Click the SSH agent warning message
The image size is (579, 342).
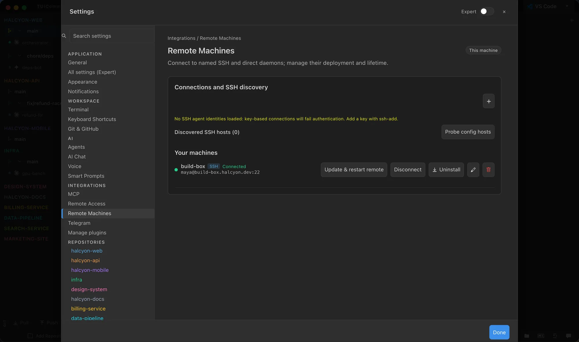286,119
